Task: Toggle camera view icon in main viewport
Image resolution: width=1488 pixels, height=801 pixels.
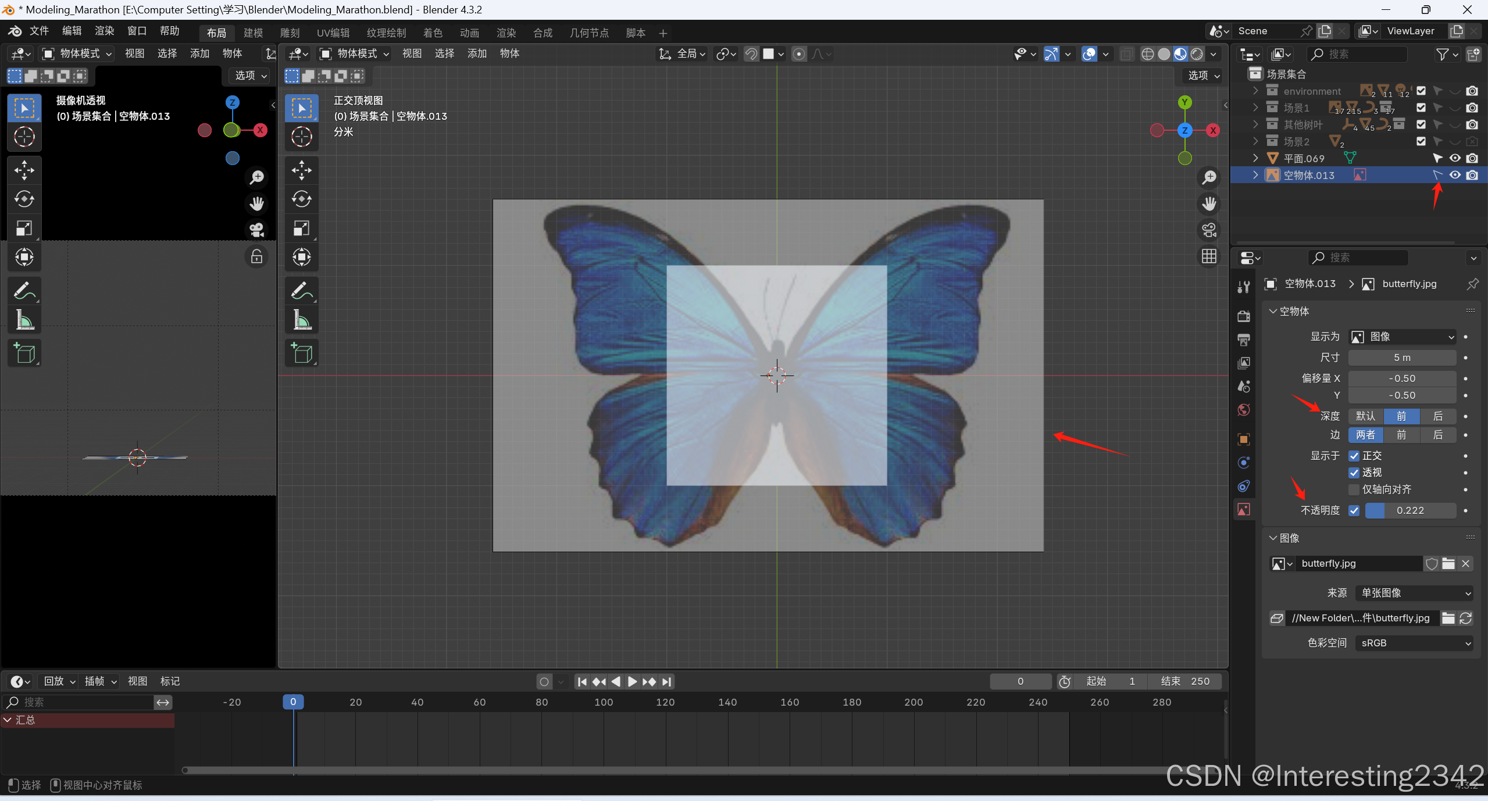Action: point(1209,230)
